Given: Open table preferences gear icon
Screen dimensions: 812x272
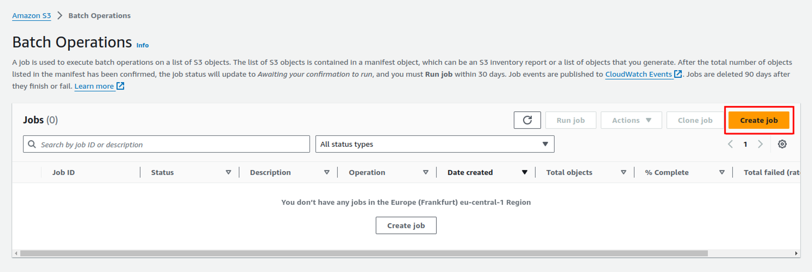Looking at the screenshot, I should point(782,144).
